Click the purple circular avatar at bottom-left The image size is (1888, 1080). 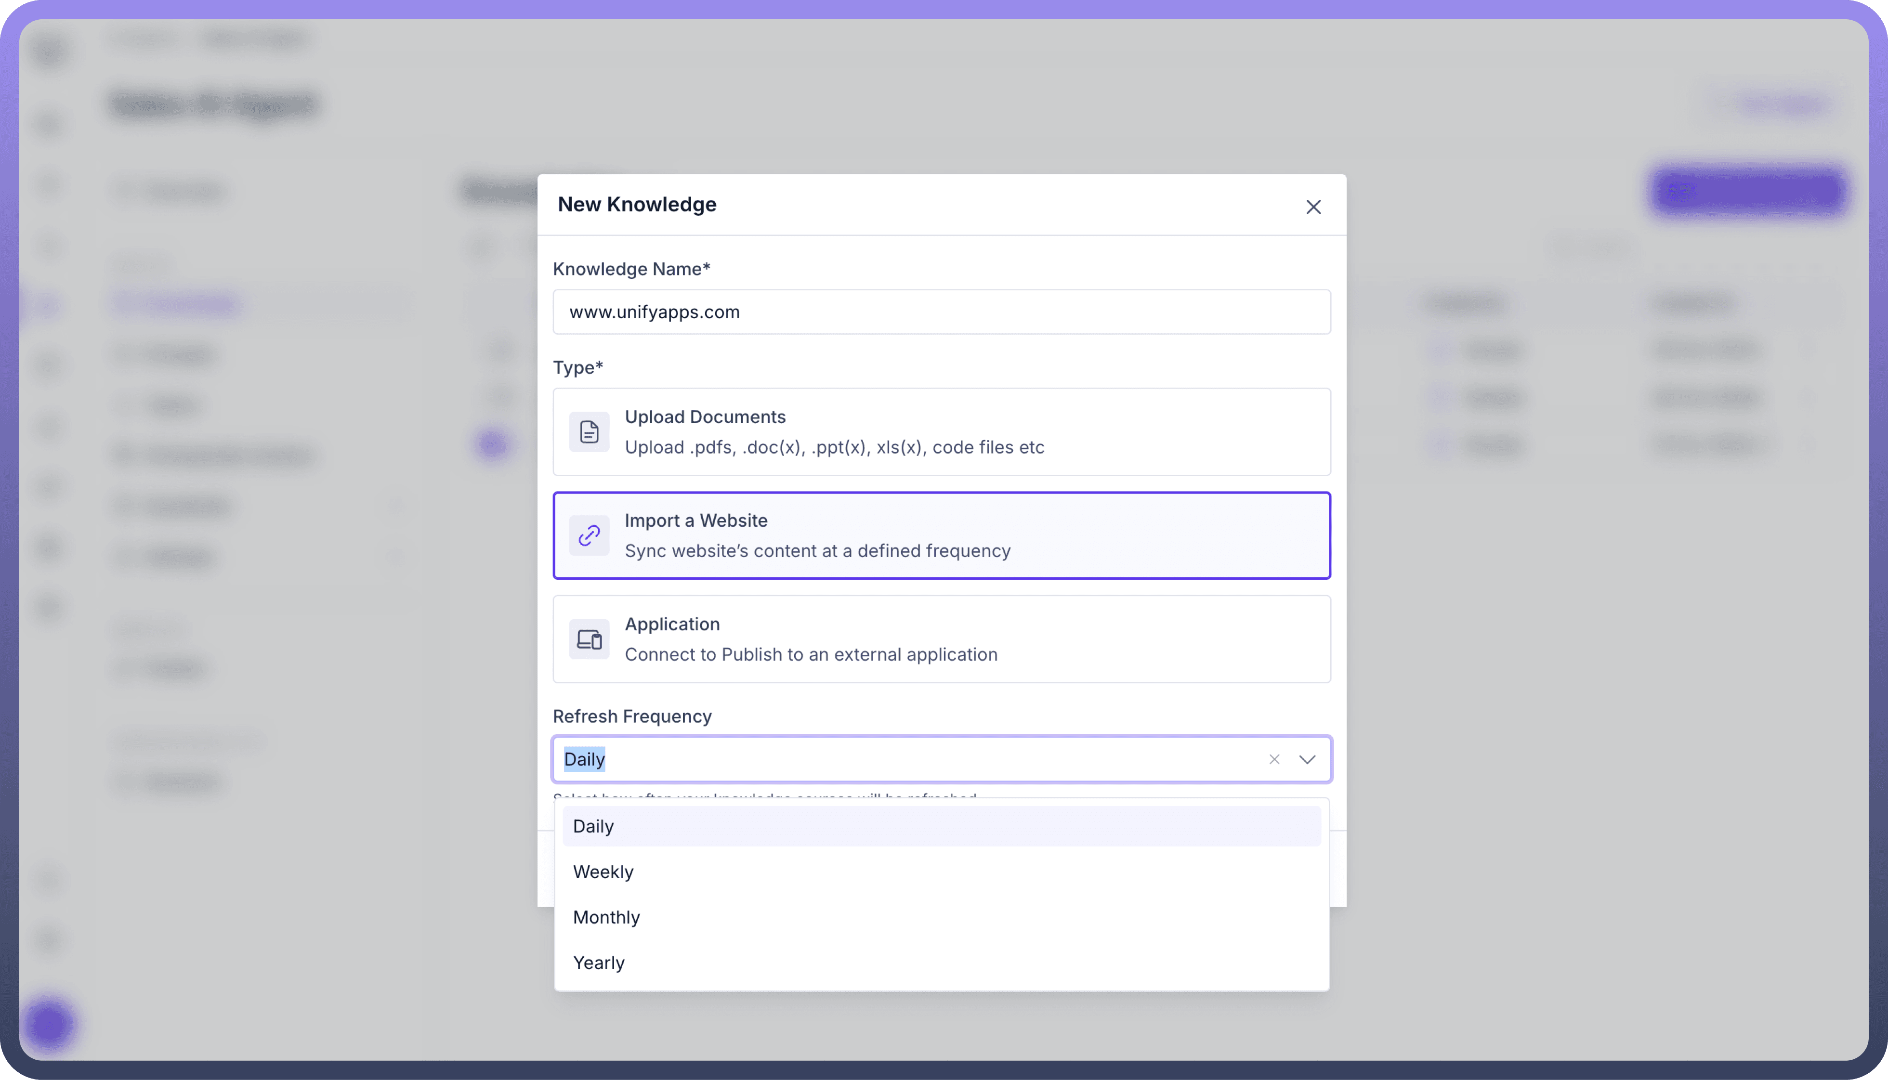[49, 1024]
